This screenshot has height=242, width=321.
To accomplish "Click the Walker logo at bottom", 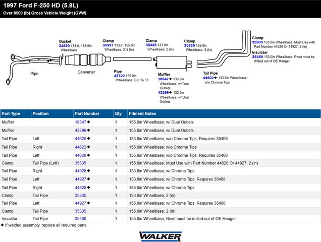I will coord(161,236).
